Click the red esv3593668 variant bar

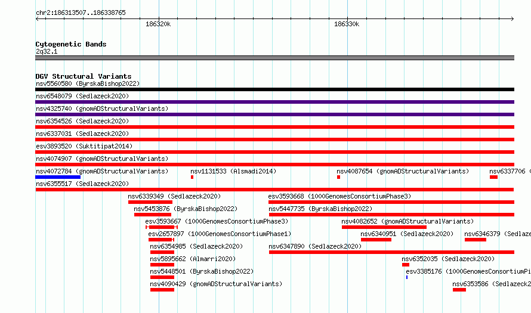[391, 202]
